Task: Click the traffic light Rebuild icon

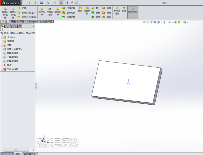Action: pyautogui.click(x=67, y=3)
